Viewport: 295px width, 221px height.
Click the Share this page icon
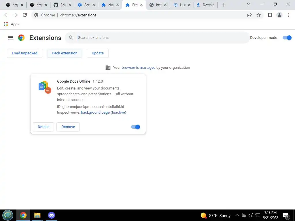[x=249, y=15]
